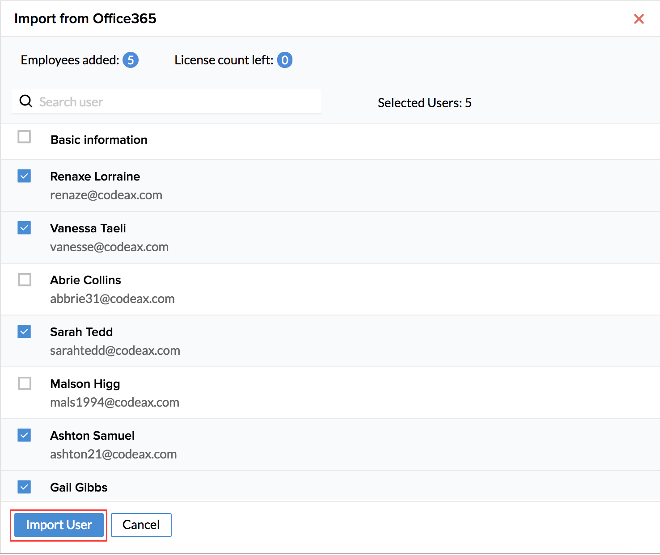The height and width of the screenshot is (555, 660).
Task: Click the License count left badge
Action: (284, 60)
